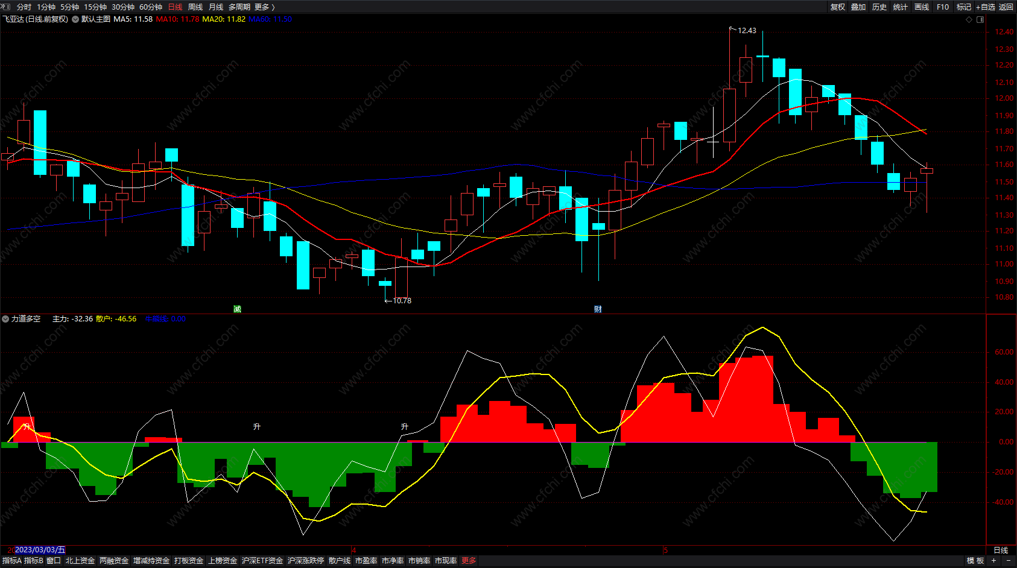Image resolution: width=1017 pixels, height=568 pixels.
Task: Select the 日线 daily period
Action: (x=175, y=7)
